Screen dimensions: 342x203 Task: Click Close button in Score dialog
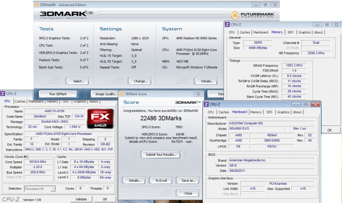[188, 193]
